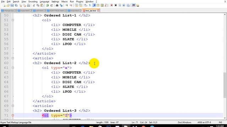Image resolution: width=227 pixels, height=127 pixels.
Task: Click the scrollbar up arrow
Action: pyautogui.click(x=225, y=14)
